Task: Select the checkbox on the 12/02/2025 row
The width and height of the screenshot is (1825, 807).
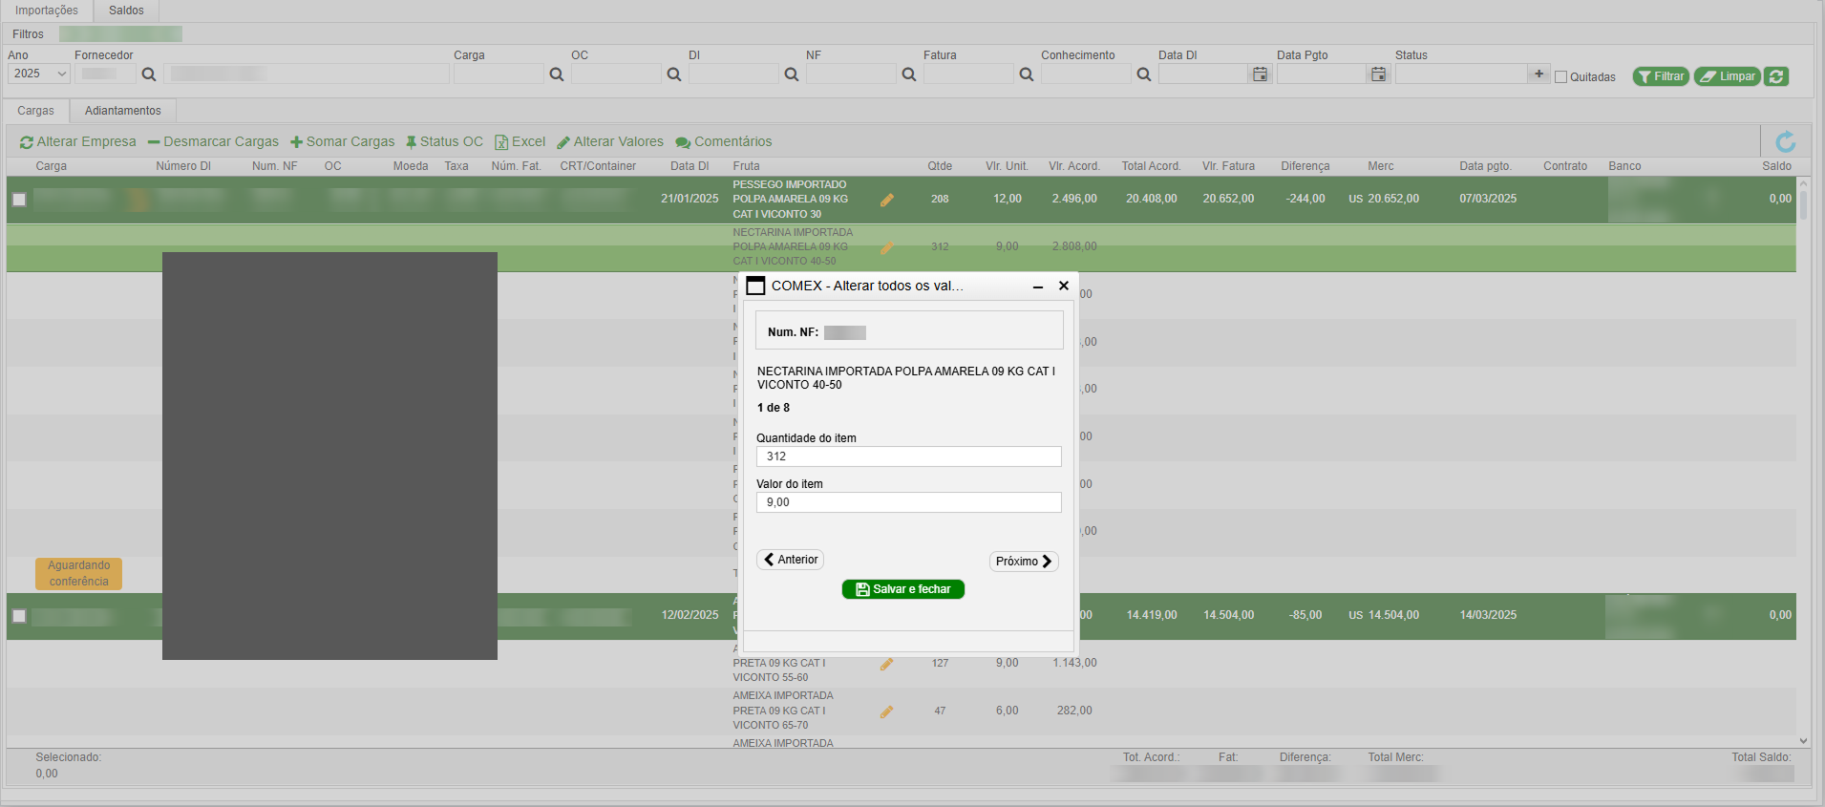Action: pyautogui.click(x=19, y=616)
